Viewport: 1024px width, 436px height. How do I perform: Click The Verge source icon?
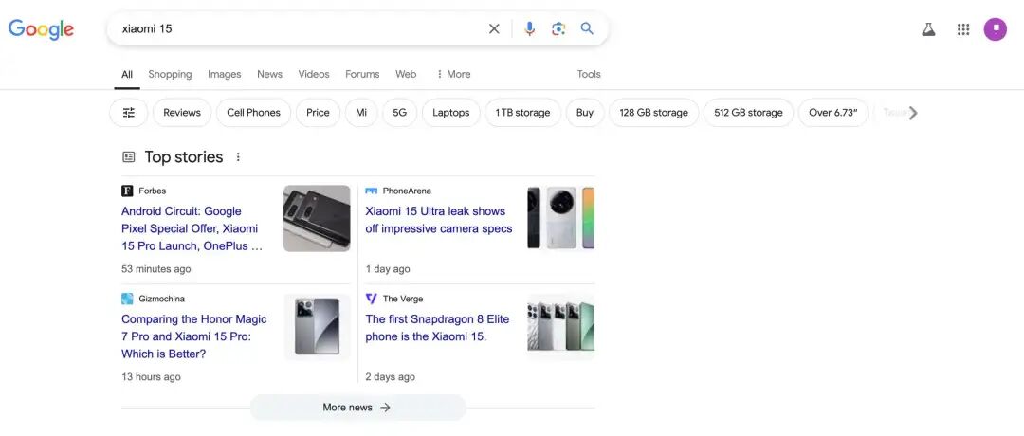(x=372, y=299)
